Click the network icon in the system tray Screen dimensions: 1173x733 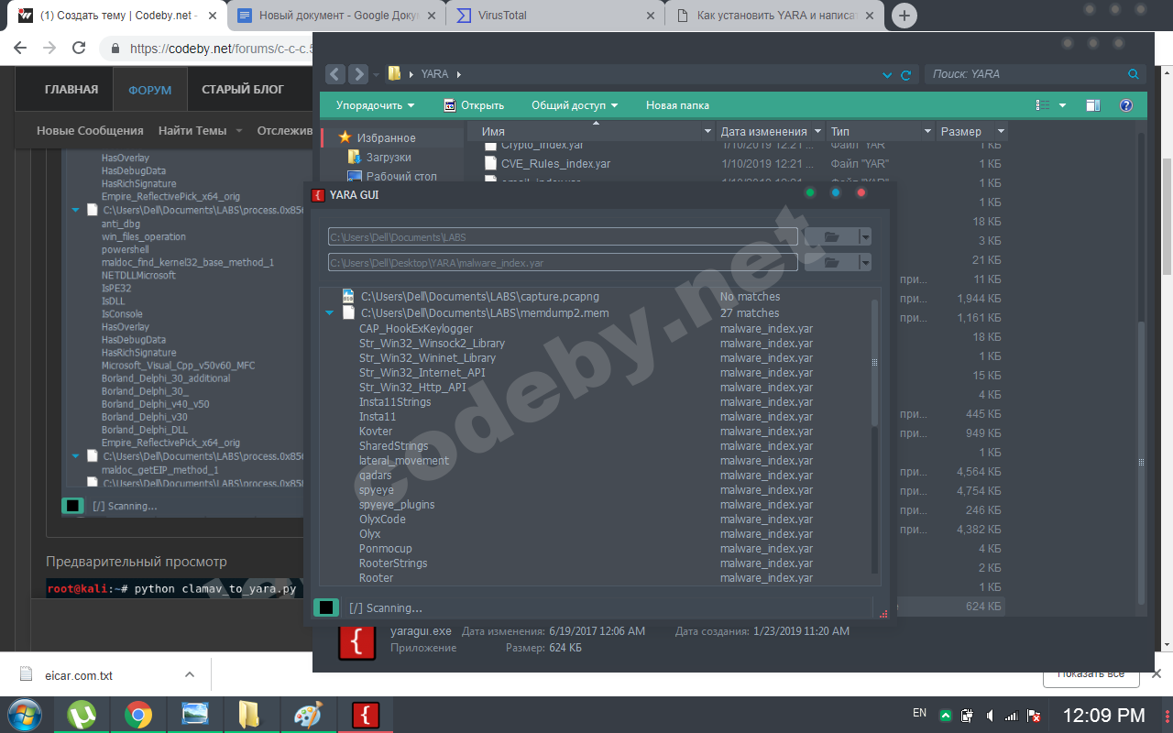click(x=1012, y=715)
